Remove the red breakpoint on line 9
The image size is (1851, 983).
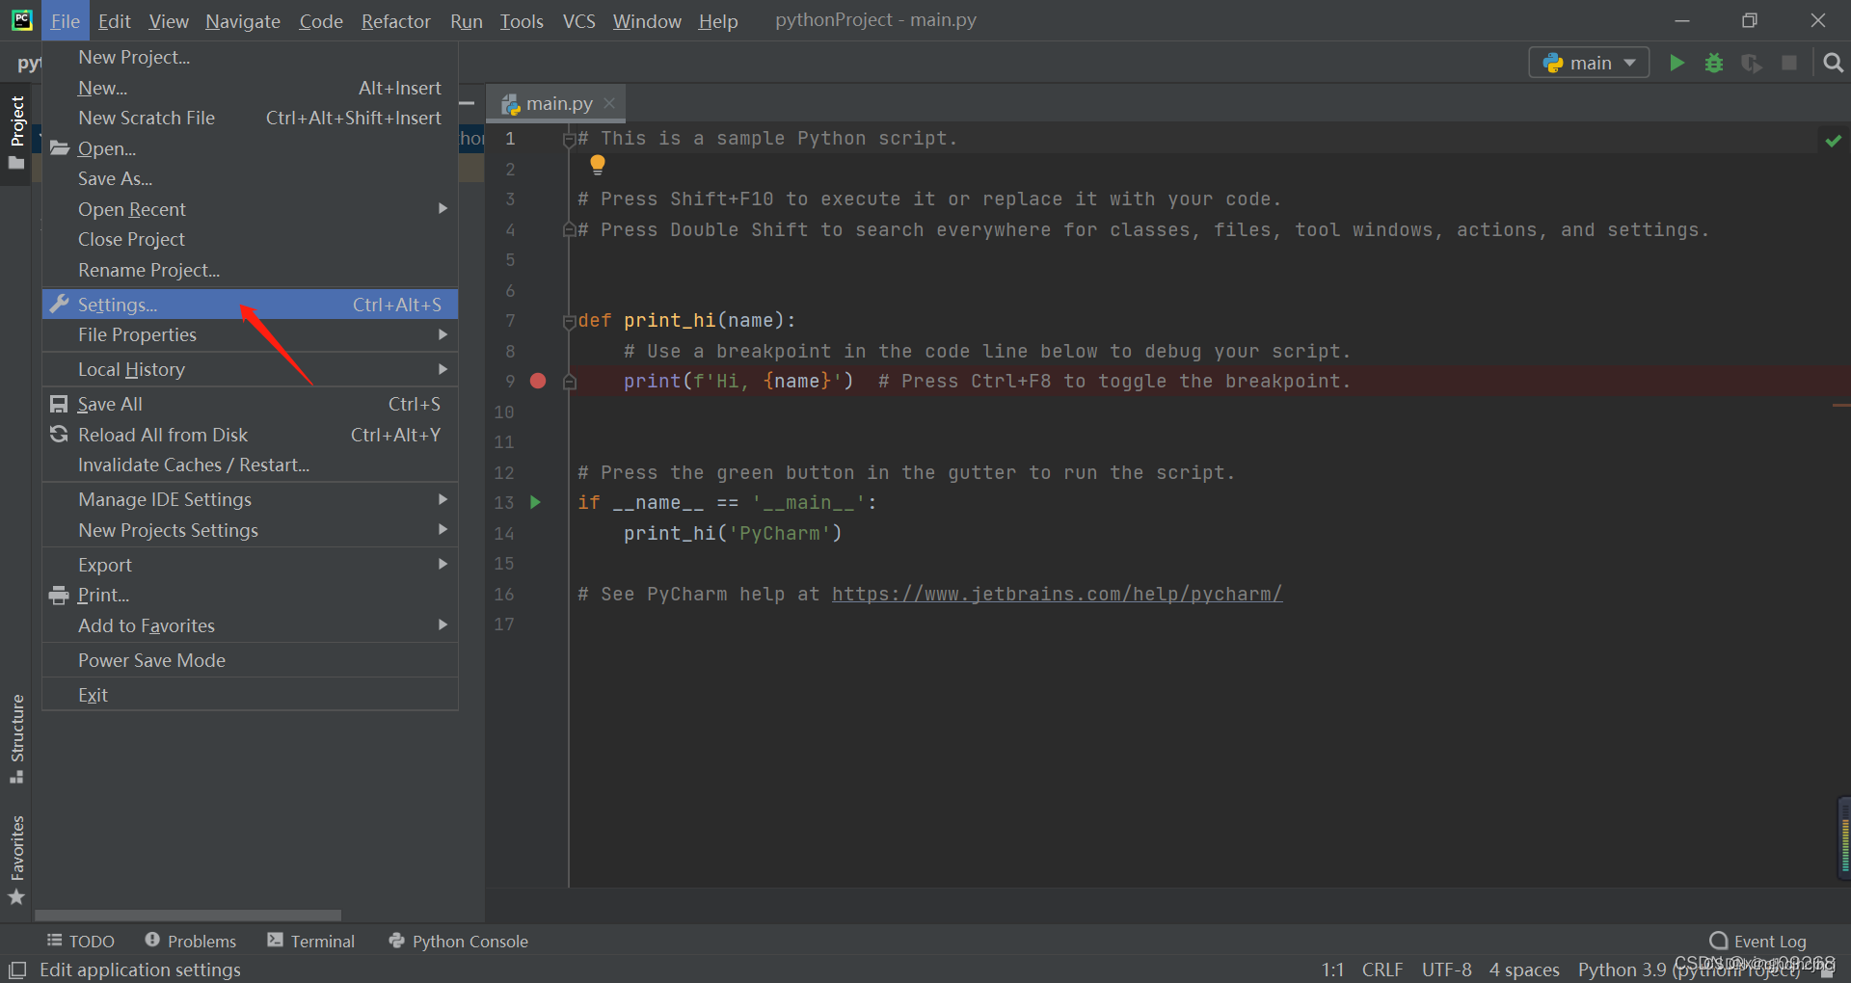click(x=538, y=381)
